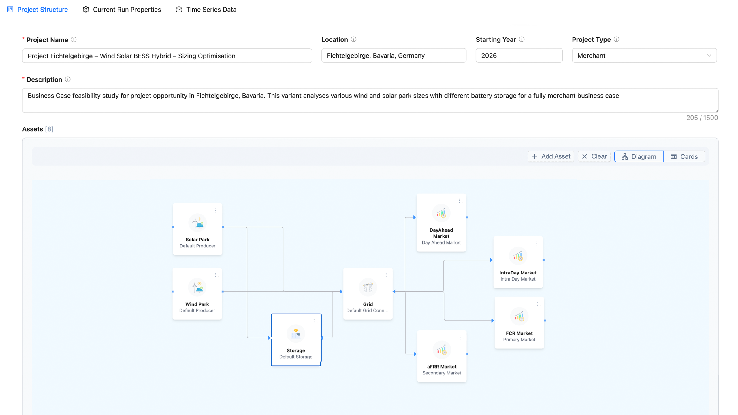This screenshot has height=415, width=738.
Task: Switch asset view to Diagram
Action: (639, 156)
